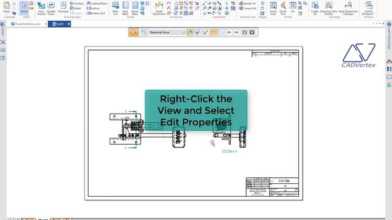The height and width of the screenshot is (220, 392).
Task: Click the SECTION A-A caption text
Action: (x=230, y=151)
